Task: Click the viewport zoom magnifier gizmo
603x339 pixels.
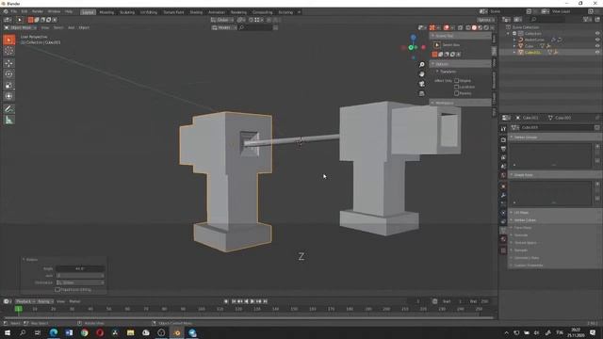Action: click(422, 65)
